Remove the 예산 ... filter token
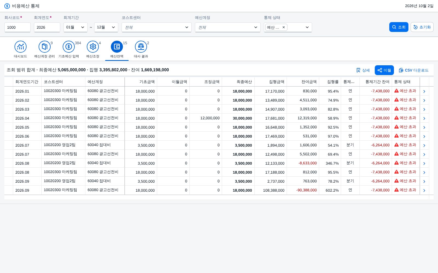Screen dimensions: 438x273 click(284, 27)
